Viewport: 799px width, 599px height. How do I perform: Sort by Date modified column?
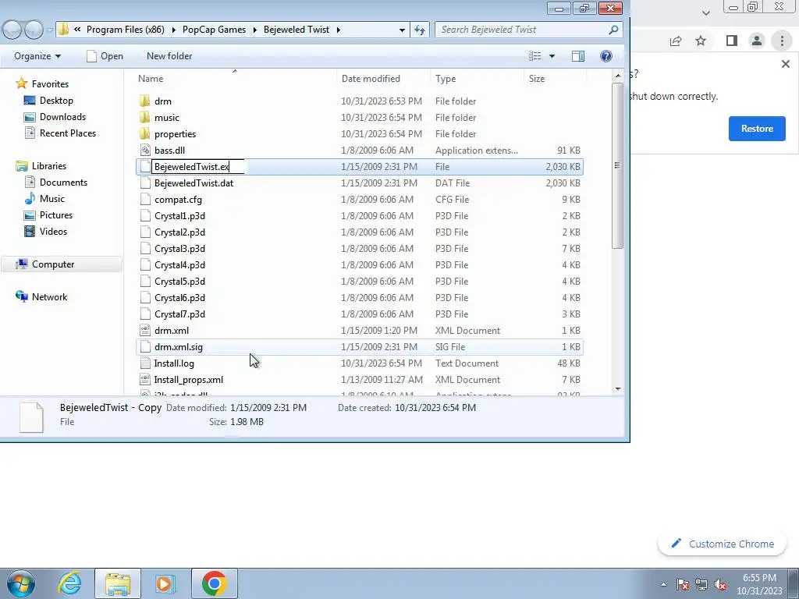coord(383,79)
